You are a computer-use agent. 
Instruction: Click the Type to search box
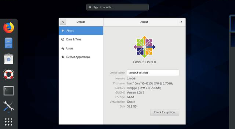(117, 7)
